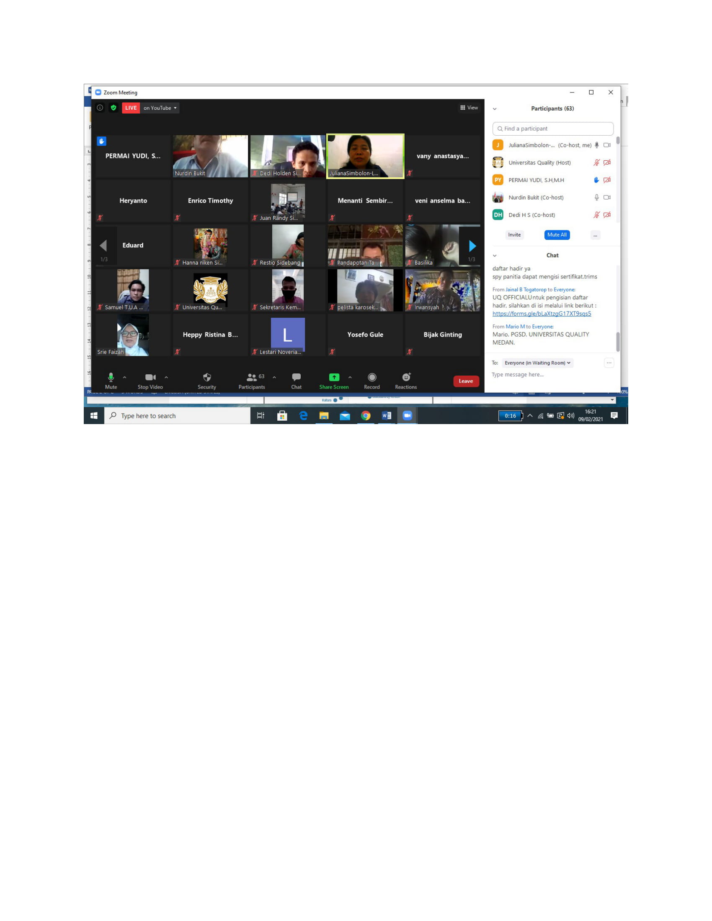Select the Lestari Noveria tile with letter L
Viewport: 712px width, 921px height.
point(288,335)
